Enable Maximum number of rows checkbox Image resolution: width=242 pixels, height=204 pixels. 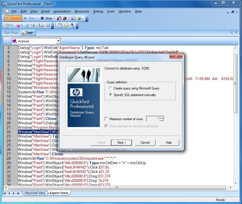(x=106, y=119)
